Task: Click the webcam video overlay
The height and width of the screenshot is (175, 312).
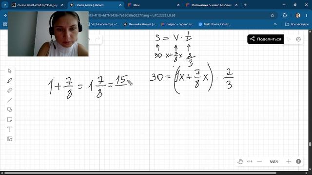Action: [x=48, y=34]
